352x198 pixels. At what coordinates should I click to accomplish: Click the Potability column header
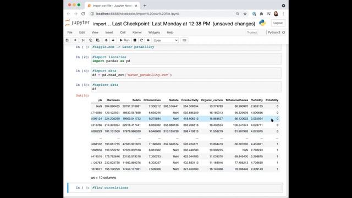(272, 100)
